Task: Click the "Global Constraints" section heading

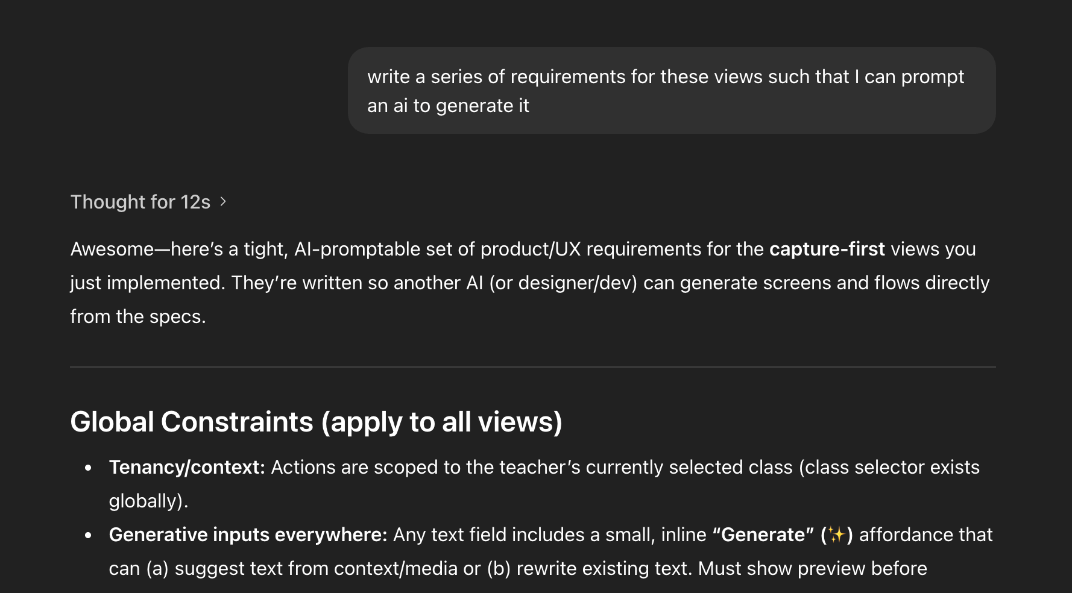Action: (316, 422)
